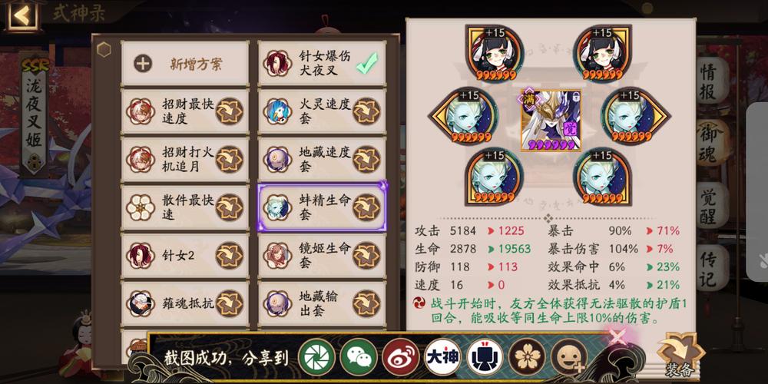
Task: Click the add-friend smiley share icon
Action: (569, 357)
